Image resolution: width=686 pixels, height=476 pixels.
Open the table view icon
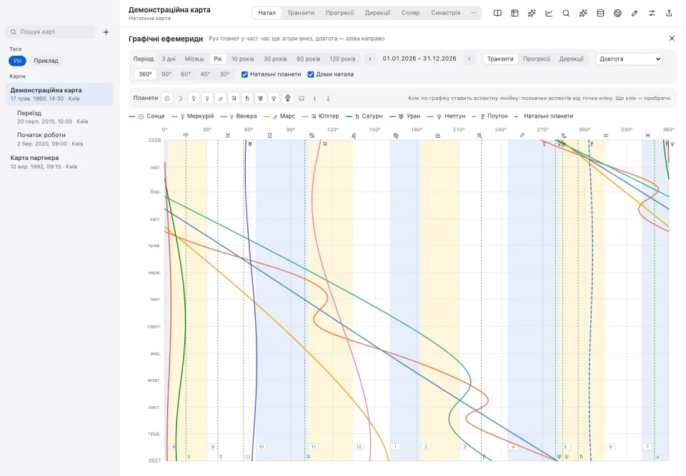point(514,13)
